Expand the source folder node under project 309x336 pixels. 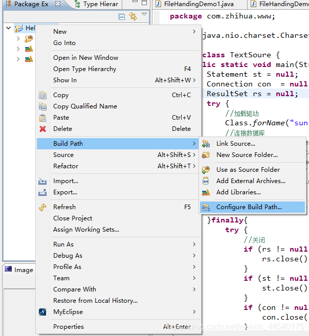(18, 38)
